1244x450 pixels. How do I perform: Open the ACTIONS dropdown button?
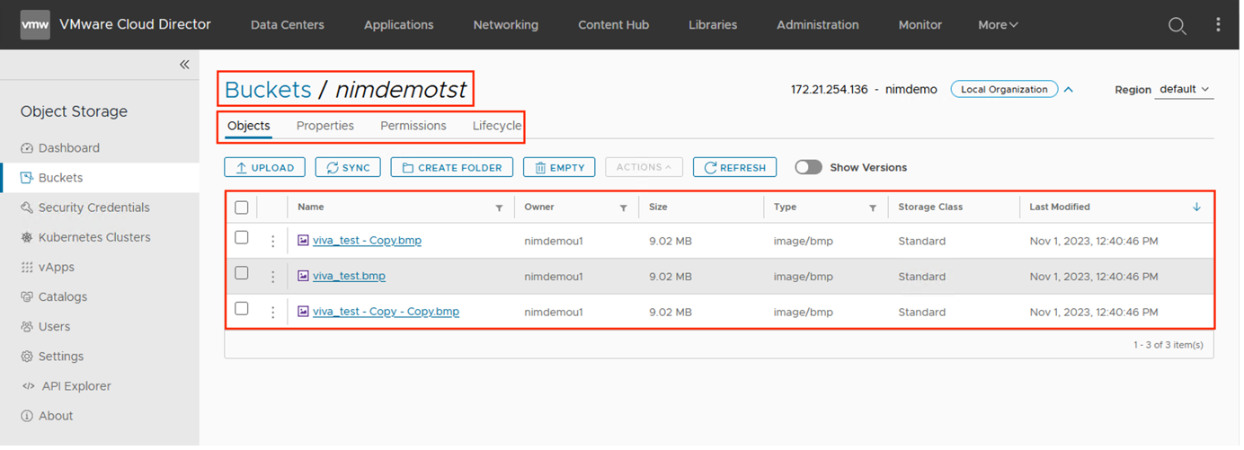(644, 167)
